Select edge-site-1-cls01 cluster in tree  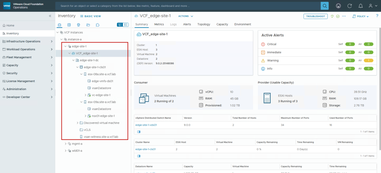pyautogui.click(x=95, y=67)
